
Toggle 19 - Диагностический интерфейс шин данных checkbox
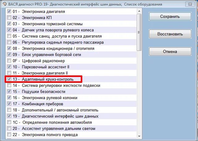9,116
